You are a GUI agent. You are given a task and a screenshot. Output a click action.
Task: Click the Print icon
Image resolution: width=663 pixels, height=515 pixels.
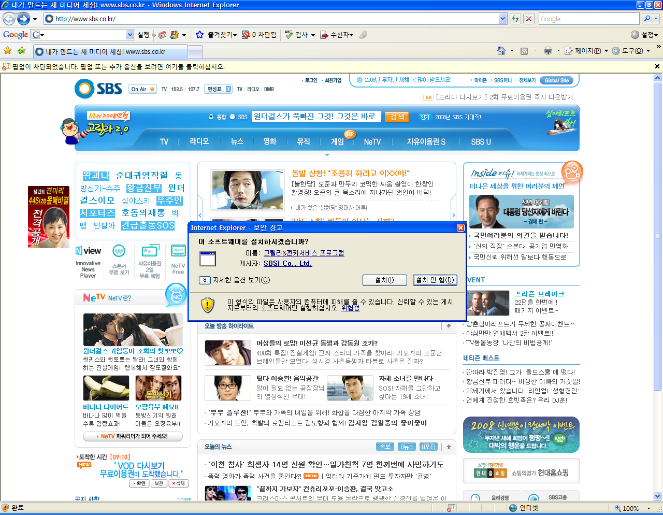(x=548, y=51)
